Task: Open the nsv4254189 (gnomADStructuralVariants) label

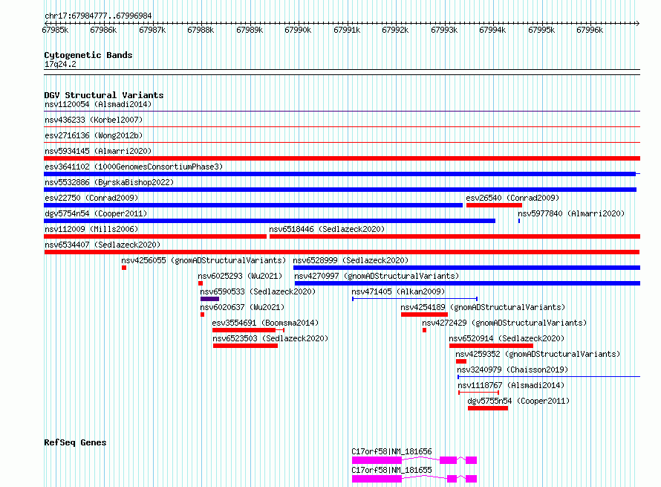Action: [x=483, y=307]
